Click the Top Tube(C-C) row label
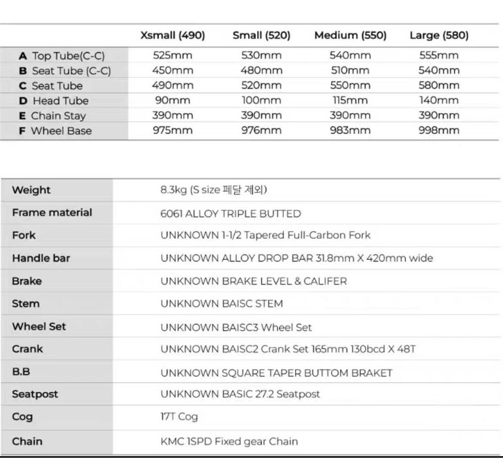 coord(61,56)
